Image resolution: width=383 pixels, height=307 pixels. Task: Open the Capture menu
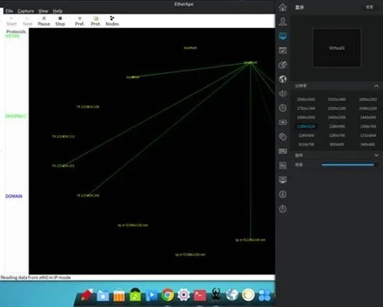point(26,11)
